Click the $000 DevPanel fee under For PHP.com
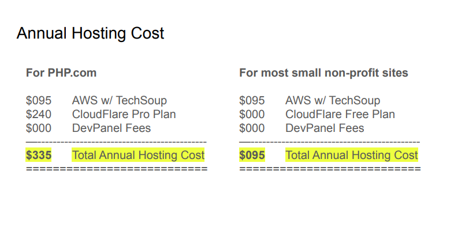 click(39, 128)
